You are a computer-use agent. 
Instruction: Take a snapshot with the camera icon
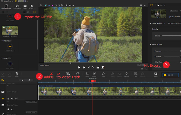pyautogui.click(x=141, y=5)
